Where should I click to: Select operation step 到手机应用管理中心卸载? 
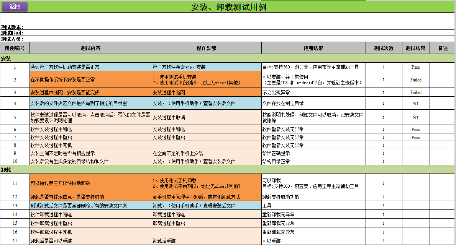[207, 197]
